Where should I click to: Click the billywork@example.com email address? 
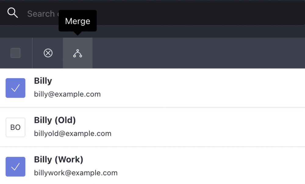(x=76, y=173)
